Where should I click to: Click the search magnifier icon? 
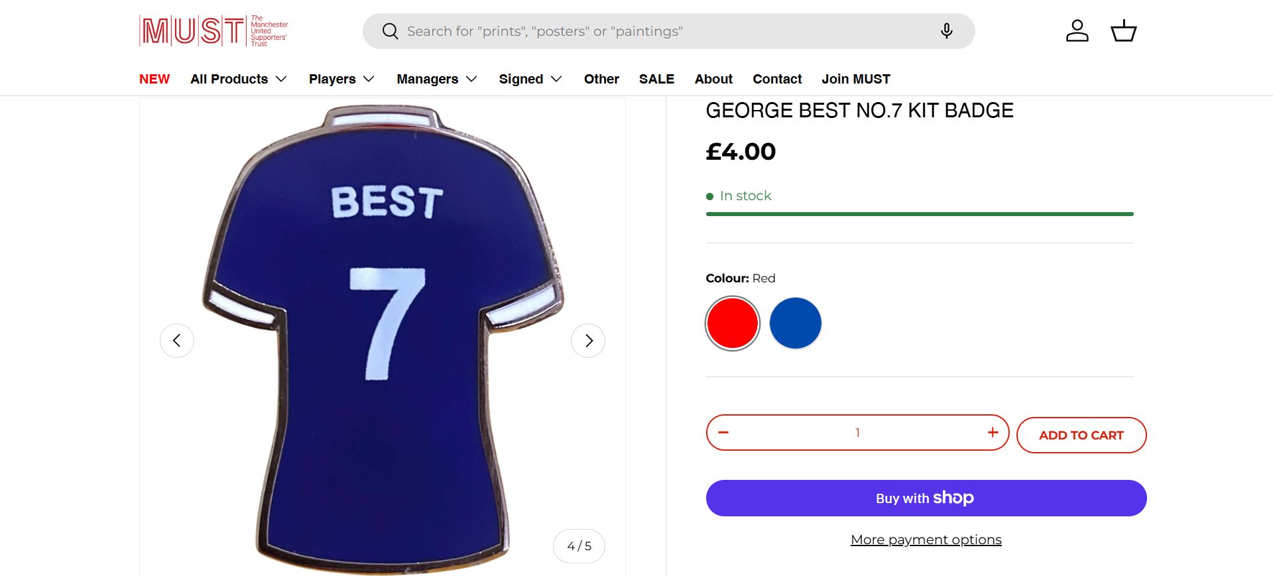pos(390,31)
